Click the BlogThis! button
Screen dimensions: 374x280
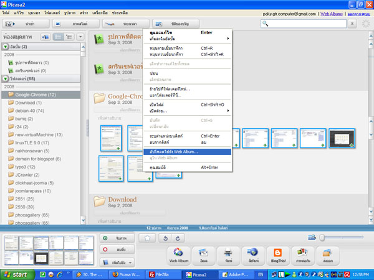click(278, 256)
